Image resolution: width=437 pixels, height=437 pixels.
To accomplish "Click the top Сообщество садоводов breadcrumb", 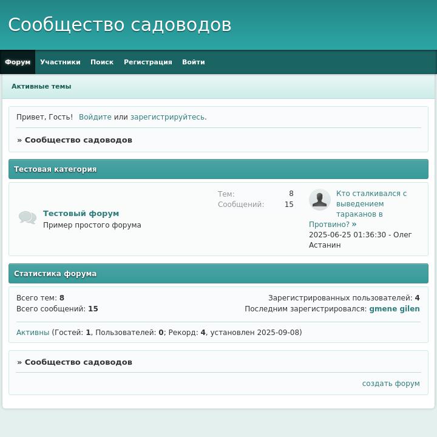I will click(78, 140).
